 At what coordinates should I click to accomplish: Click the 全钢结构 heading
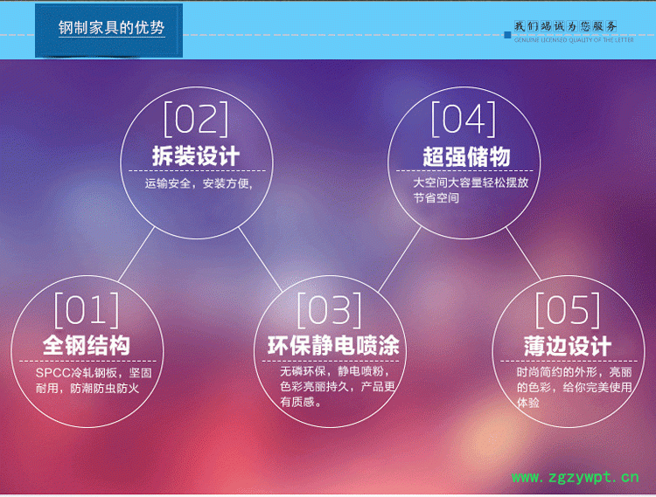[x=87, y=345]
